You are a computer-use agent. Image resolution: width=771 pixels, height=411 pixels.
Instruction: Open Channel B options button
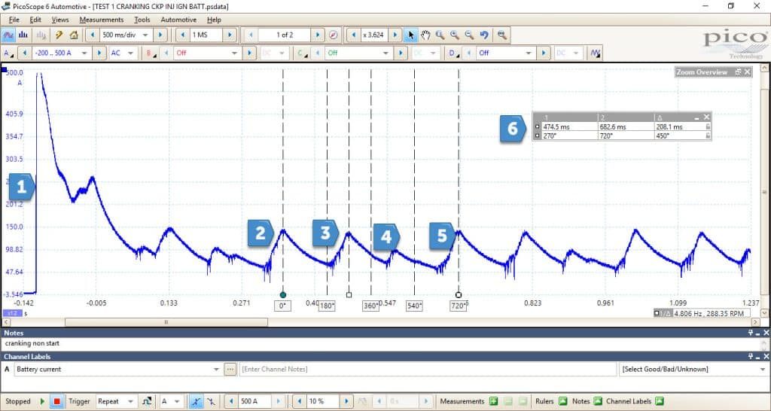point(150,53)
